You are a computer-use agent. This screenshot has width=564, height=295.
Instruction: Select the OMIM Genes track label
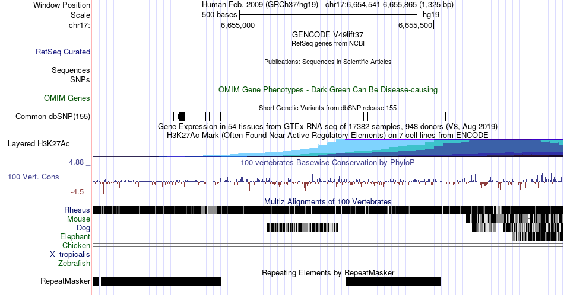coord(67,98)
